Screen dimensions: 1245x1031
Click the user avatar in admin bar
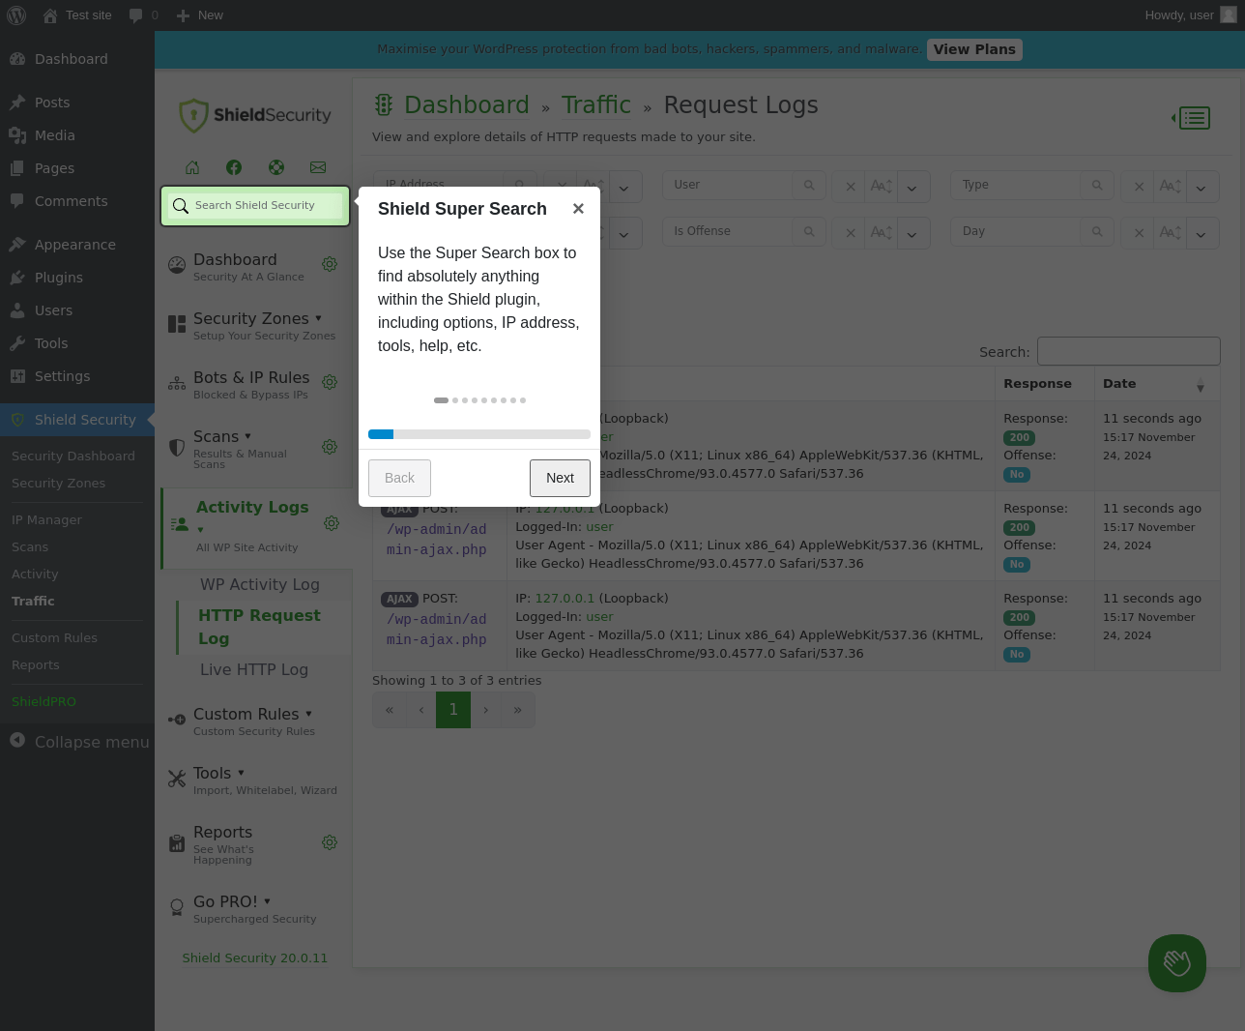[x=1229, y=15]
